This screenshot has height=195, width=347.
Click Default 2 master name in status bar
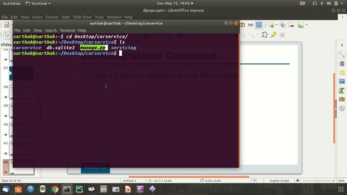coord(130,180)
